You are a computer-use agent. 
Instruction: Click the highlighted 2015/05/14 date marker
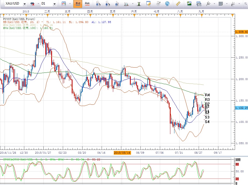coord(123,153)
